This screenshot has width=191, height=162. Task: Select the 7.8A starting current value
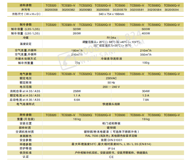click(x=146, y=100)
